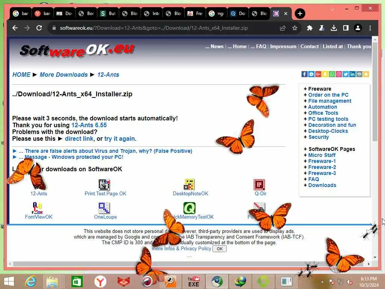This screenshot has width=385, height=289.
Task: Open the Impressum link
Action: (283, 46)
